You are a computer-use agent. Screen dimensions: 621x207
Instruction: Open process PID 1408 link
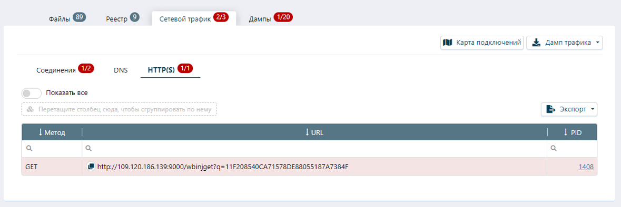[586, 167]
